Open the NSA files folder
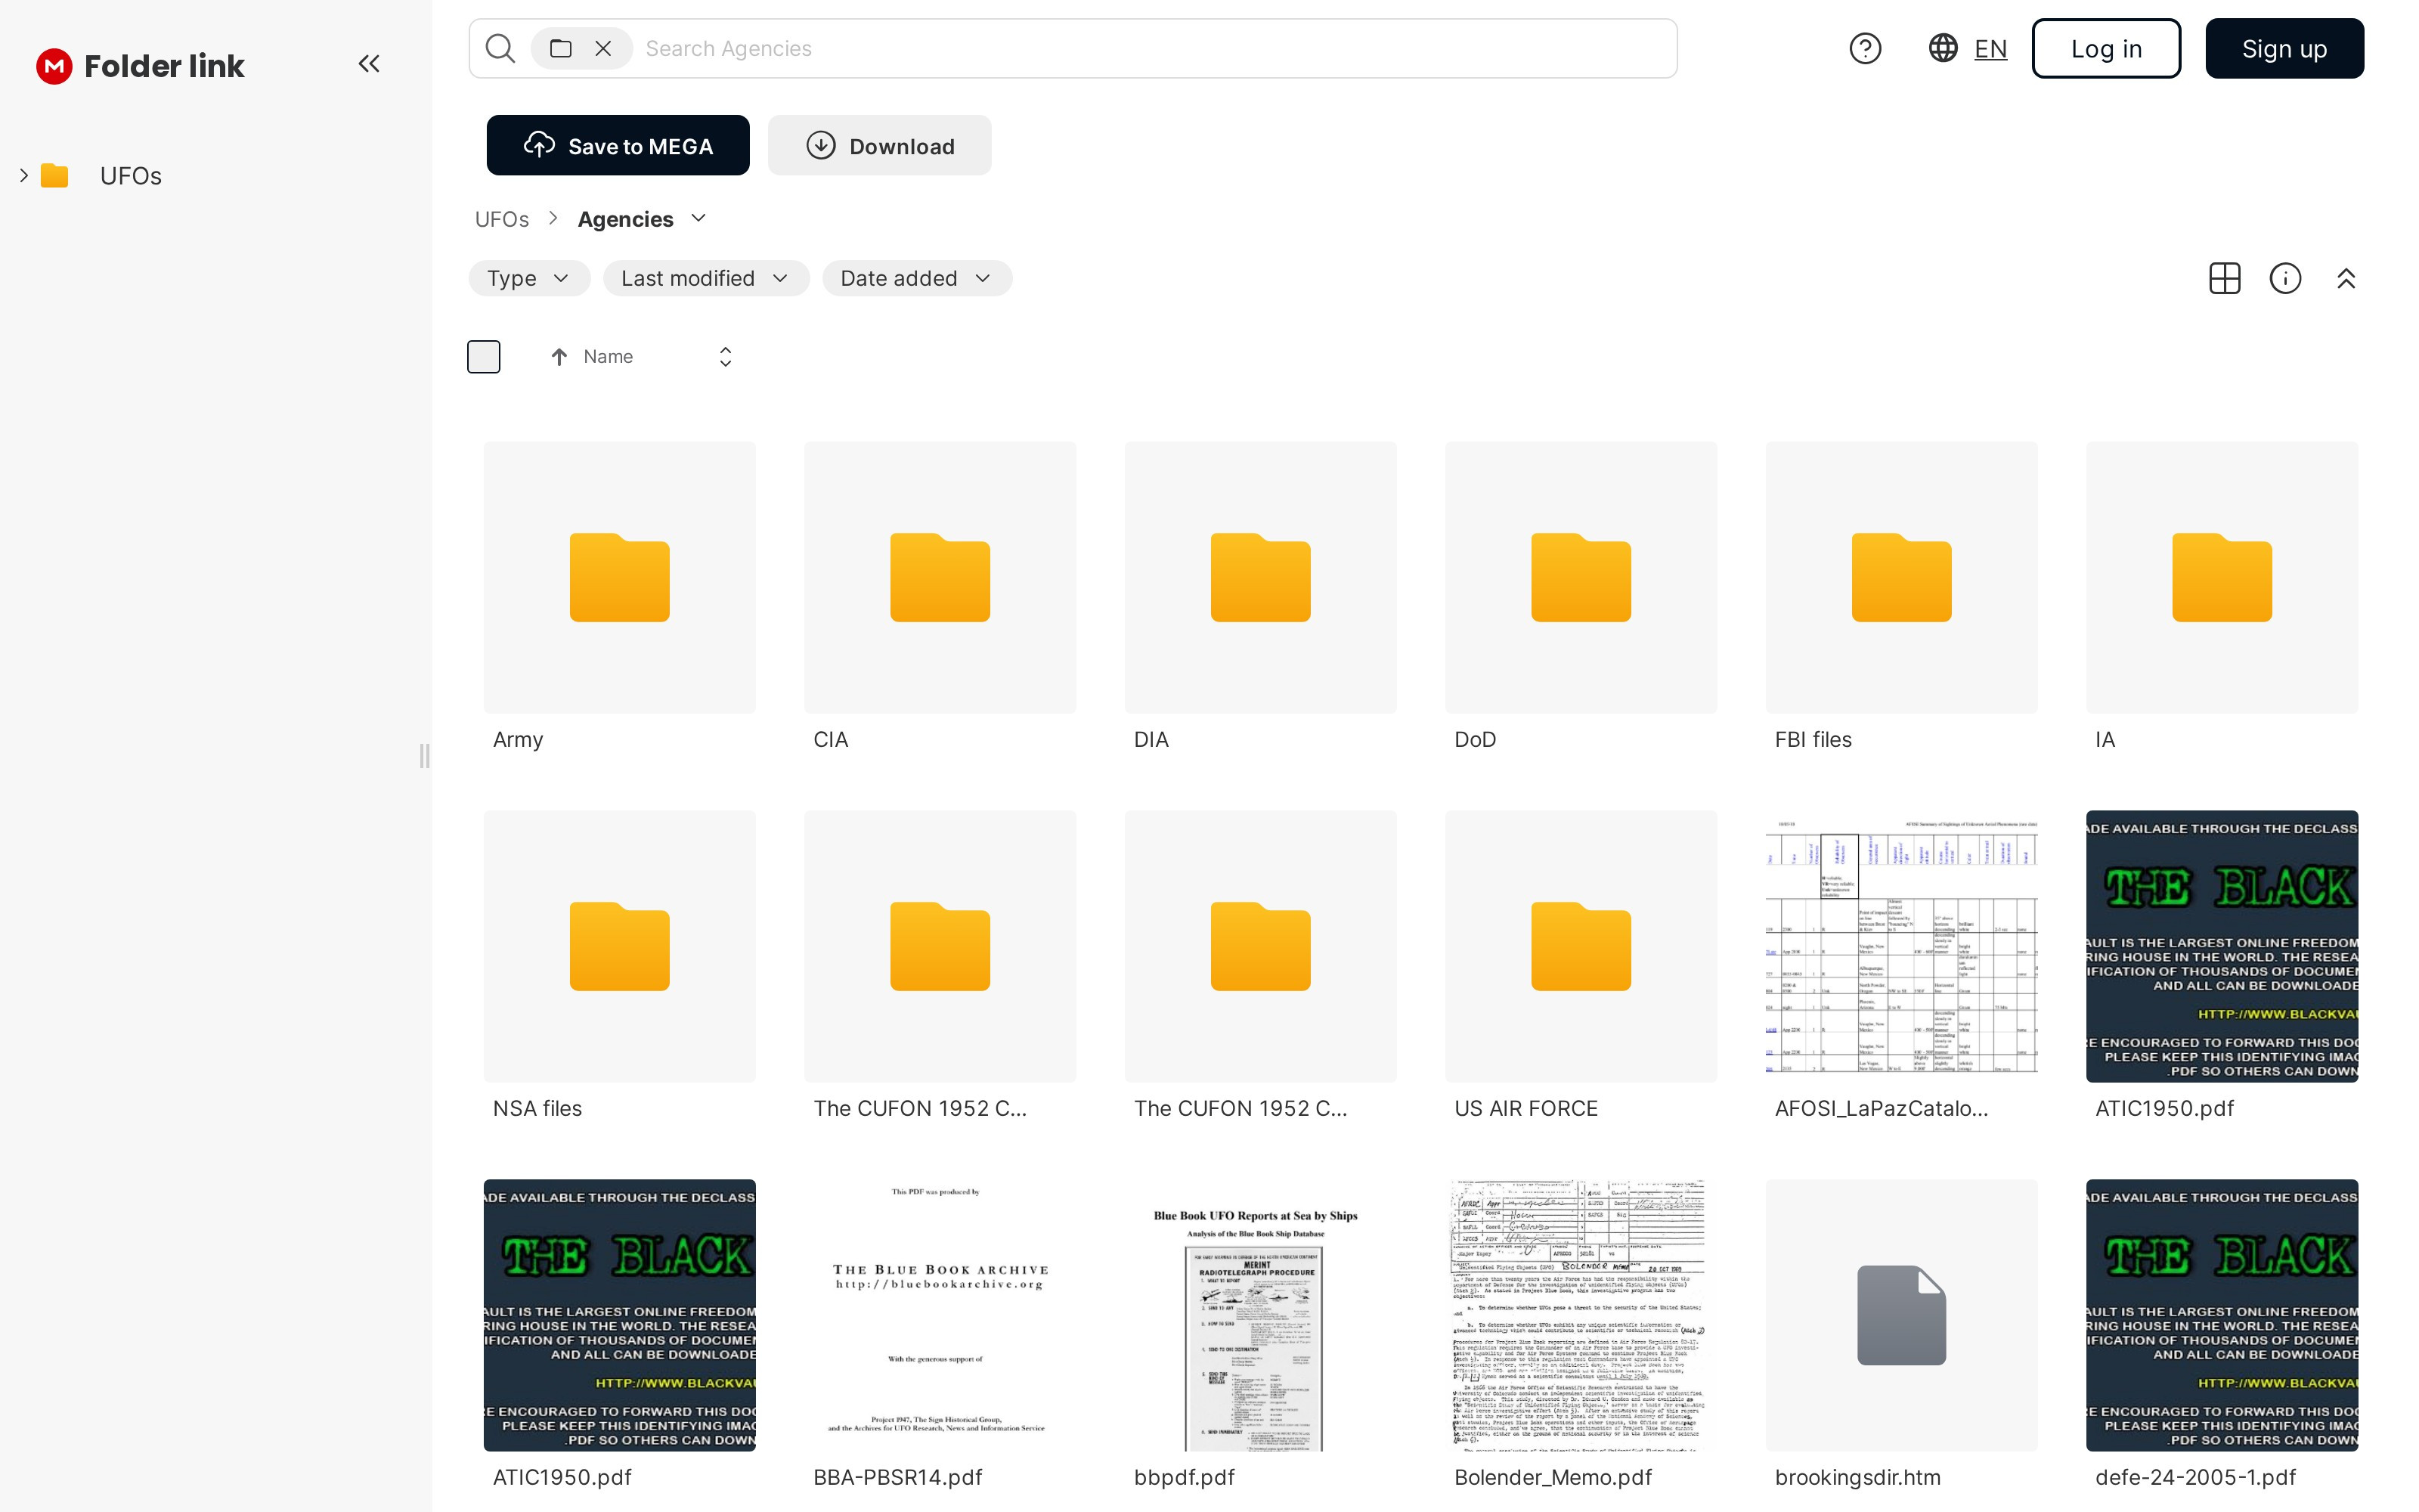 pos(620,946)
